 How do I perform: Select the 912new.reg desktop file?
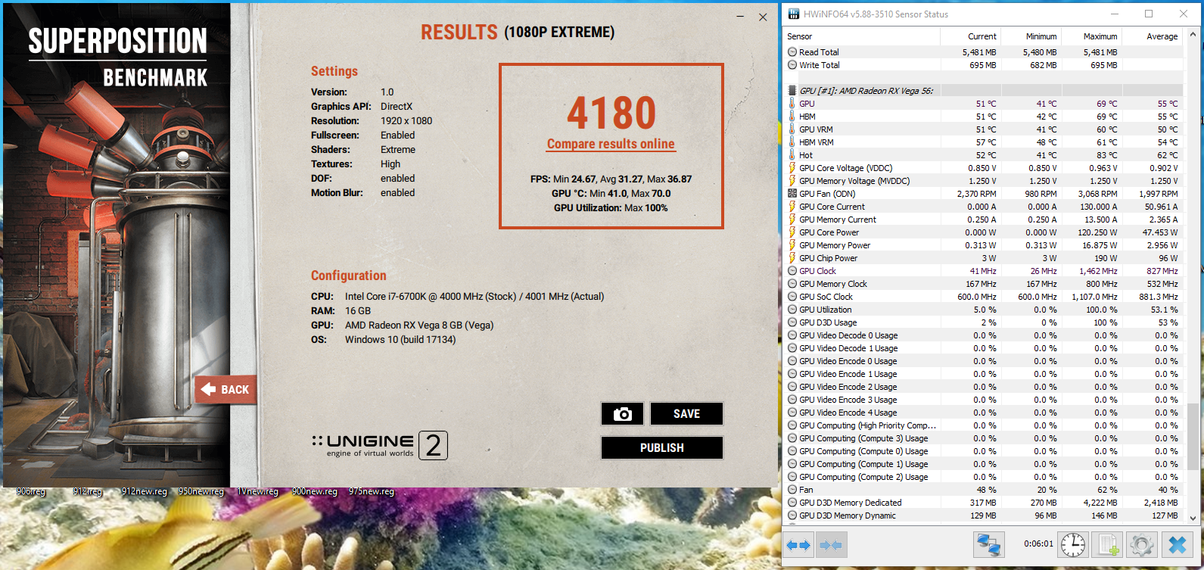[144, 492]
